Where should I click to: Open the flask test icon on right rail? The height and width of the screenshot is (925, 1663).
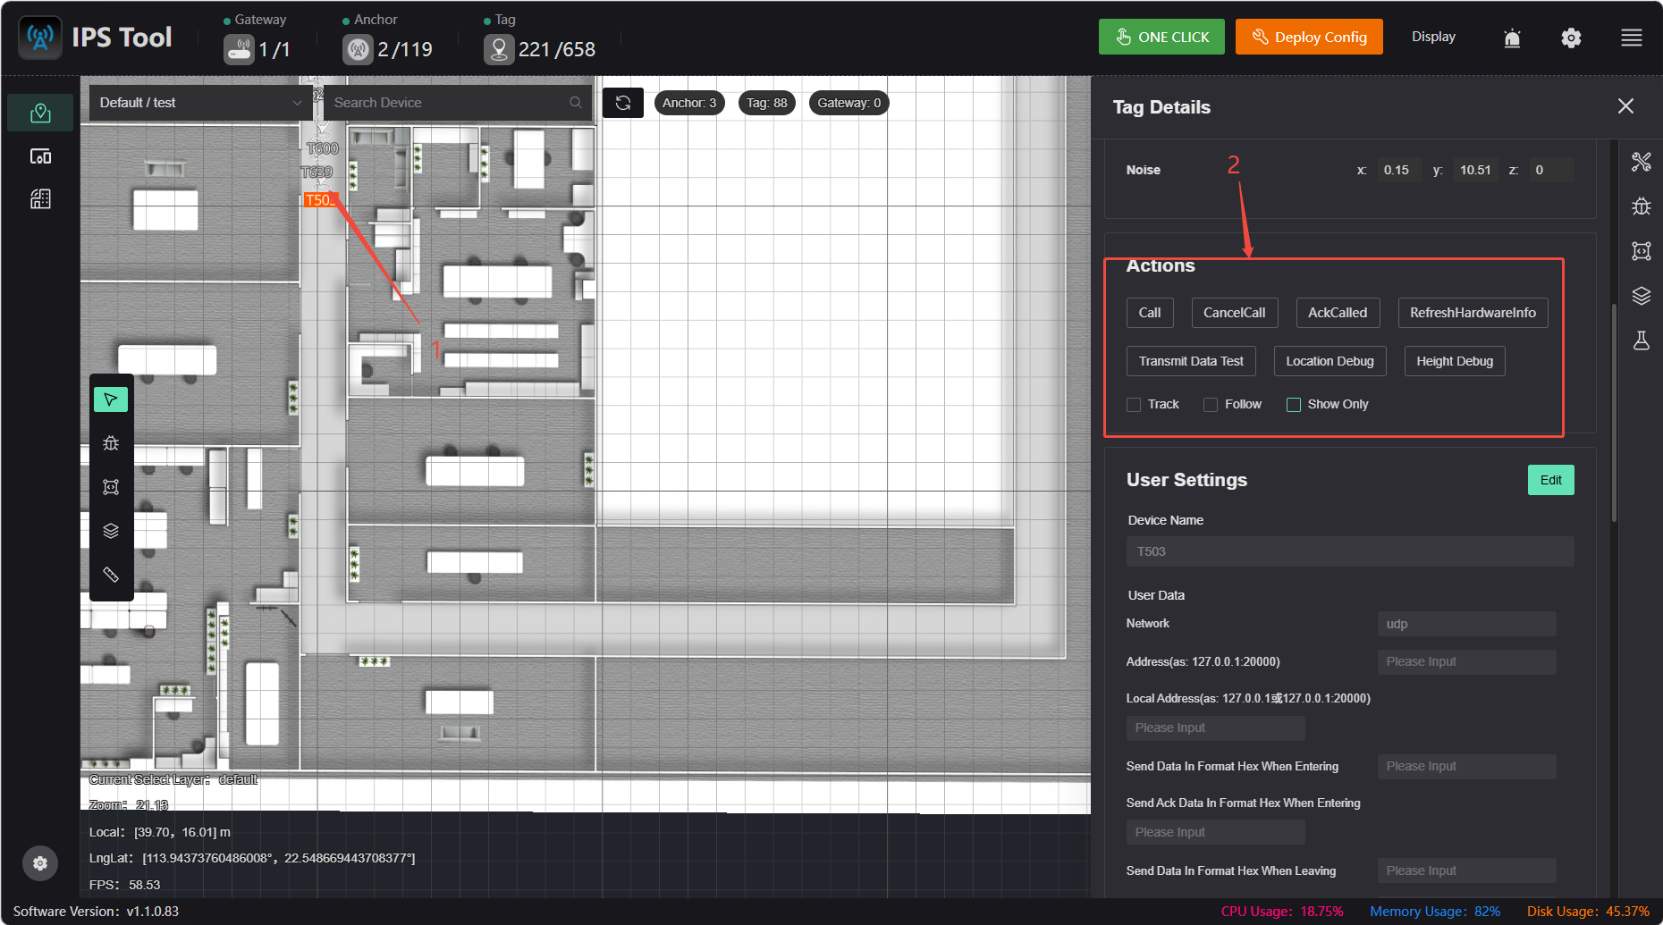(1642, 341)
